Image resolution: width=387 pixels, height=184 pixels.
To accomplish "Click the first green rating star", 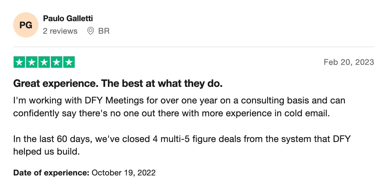I will [19, 62].
